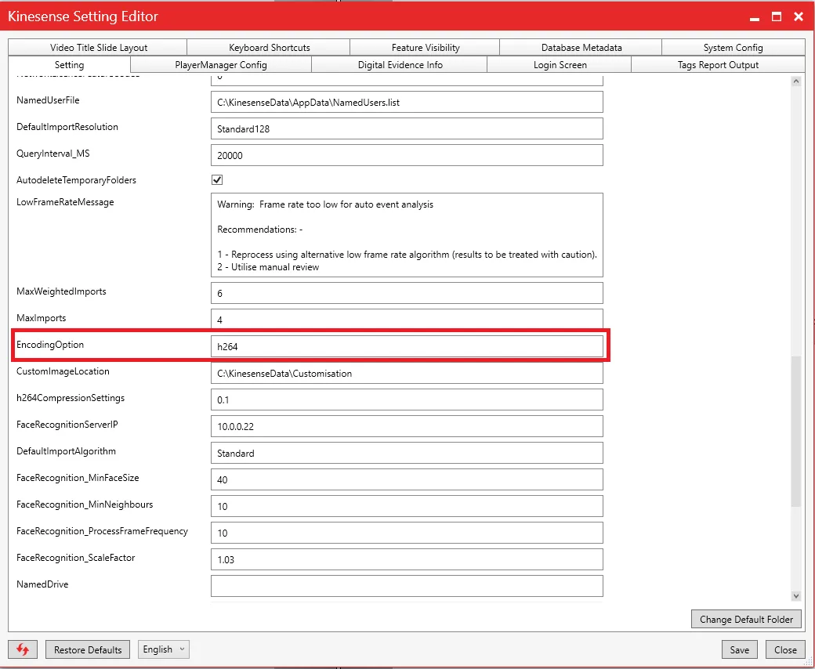Click Restore Defaults button
Image resolution: width=815 pixels, height=669 pixels.
[88, 649]
